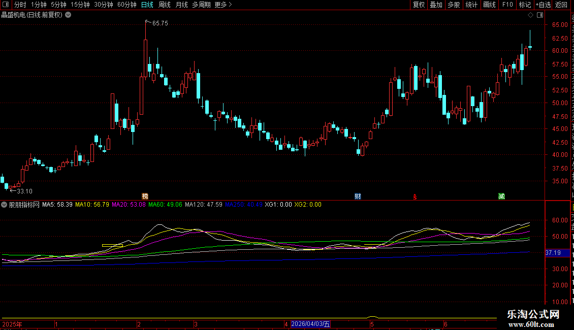Open the indicator dropdown beside 股朋指标网
574x330 pixels.
(x=4, y=205)
